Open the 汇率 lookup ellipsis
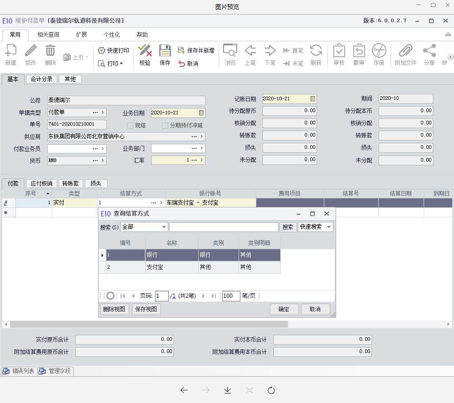 [194, 160]
